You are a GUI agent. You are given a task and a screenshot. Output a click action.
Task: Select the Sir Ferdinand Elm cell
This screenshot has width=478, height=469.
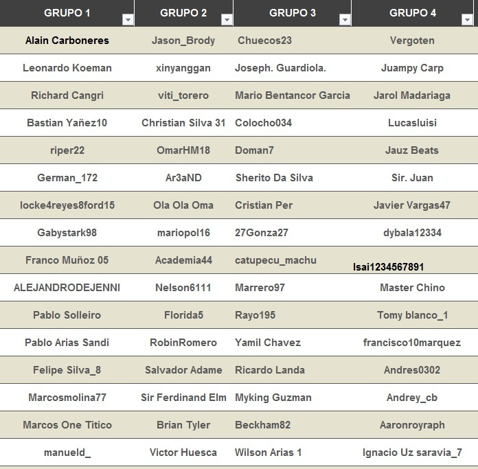(x=183, y=398)
